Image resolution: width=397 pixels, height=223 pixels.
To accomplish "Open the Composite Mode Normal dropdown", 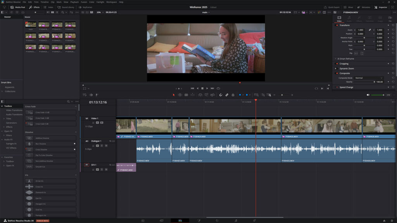I will tap(369, 78).
